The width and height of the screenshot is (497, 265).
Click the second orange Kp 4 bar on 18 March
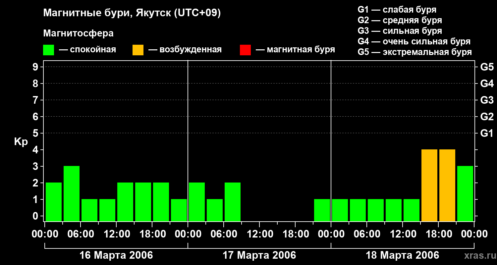coord(447,185)
